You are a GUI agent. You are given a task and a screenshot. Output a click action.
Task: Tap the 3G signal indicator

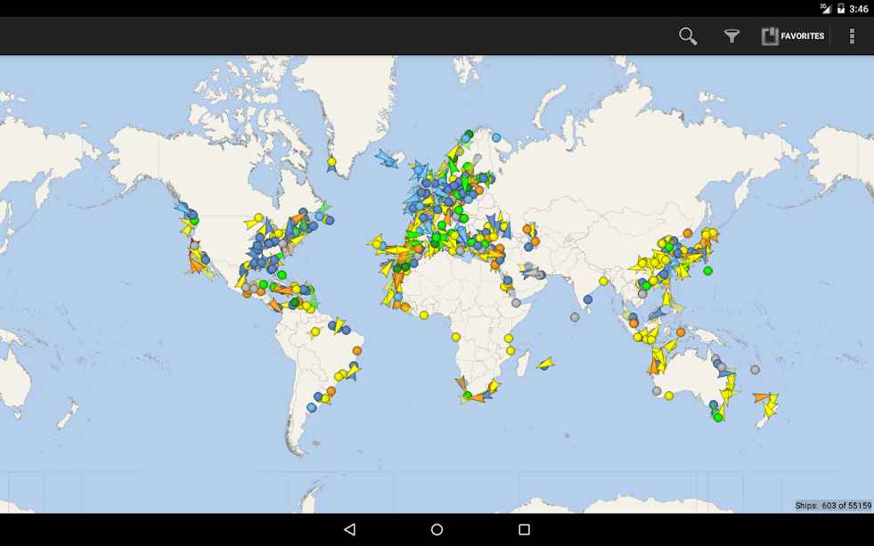pyautogui.click(x=826, y=8)
